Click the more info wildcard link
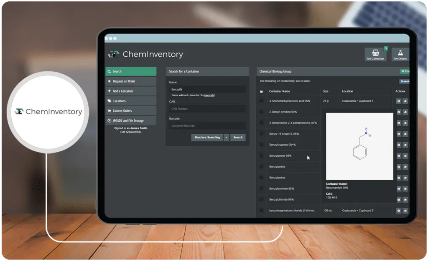 (209, 95)
